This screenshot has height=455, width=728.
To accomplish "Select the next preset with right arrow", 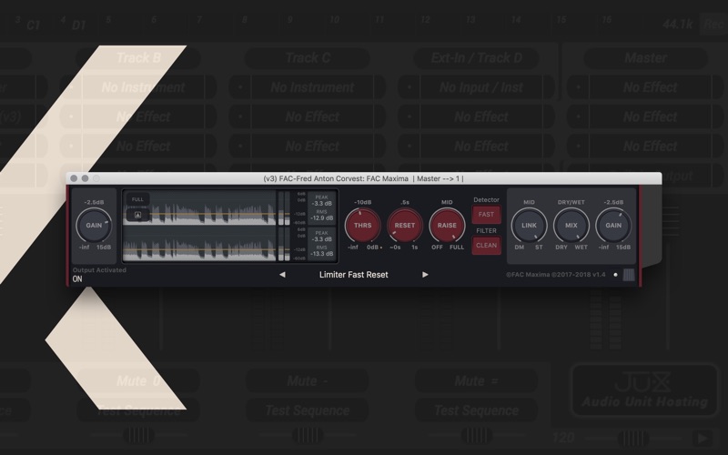I will click(x=425, y=275).
